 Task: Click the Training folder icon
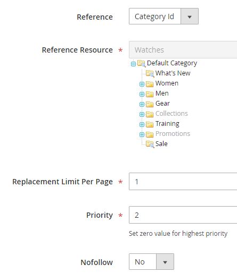[x=150, y=124]
